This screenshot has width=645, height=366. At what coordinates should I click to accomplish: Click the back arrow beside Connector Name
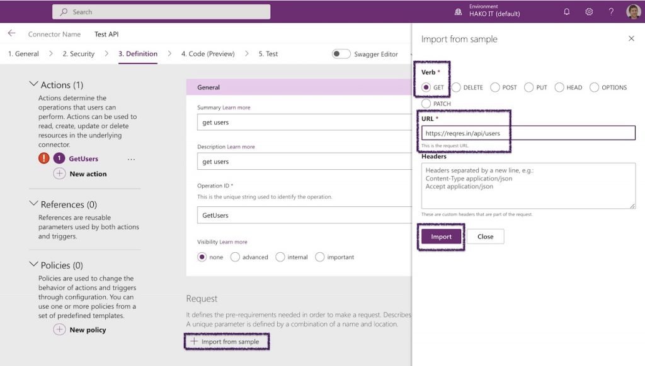(x=12, y=33)
